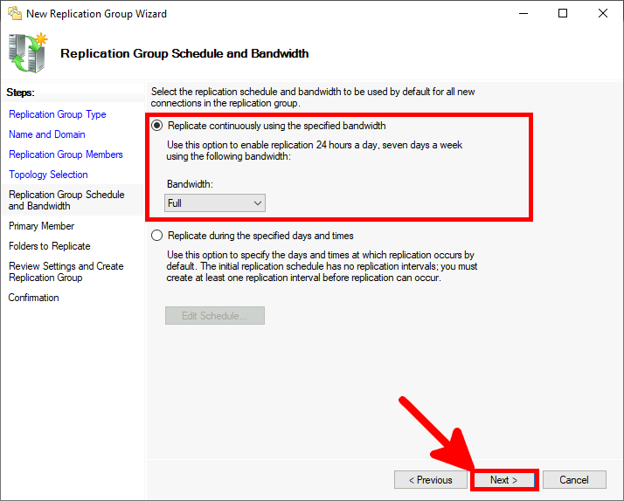Click the Next button
This screenshot has height=501, width=624.
coord(503,480)
